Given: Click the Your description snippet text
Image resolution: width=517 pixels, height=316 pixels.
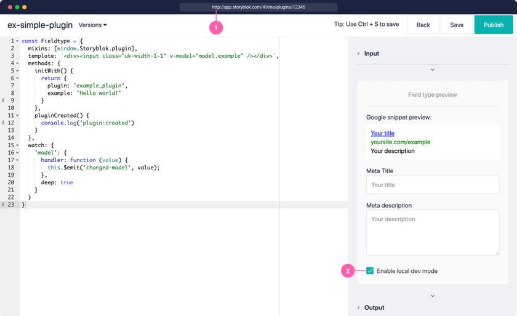Looking at the screenshot, I should [393, 151].
